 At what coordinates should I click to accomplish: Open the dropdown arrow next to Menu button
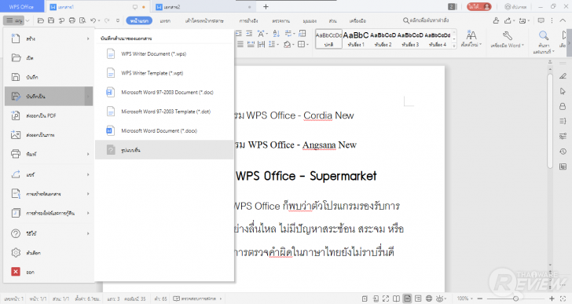[x=27, y=20]
